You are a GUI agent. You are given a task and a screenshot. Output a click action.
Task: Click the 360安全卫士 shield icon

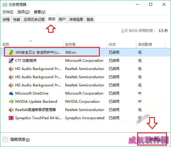click(11, 52)
